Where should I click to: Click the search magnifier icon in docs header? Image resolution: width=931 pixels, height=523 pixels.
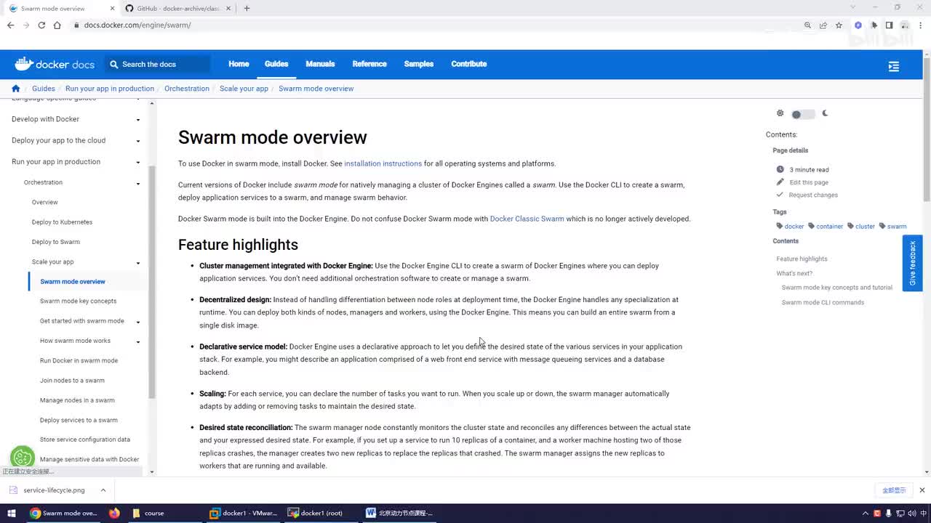[113, 65]
